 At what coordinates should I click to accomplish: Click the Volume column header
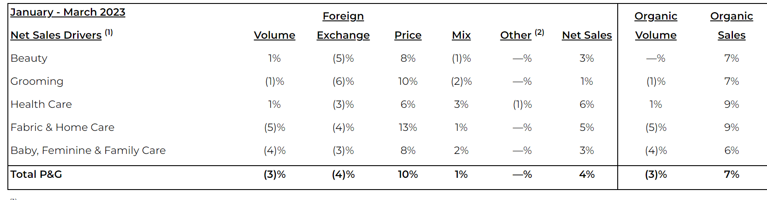tap(275, 35)
